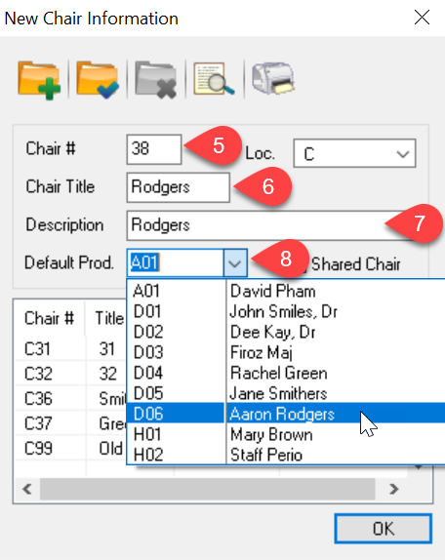Select H01 Mary Brown provider entry
445x560 pixels.
286,434
